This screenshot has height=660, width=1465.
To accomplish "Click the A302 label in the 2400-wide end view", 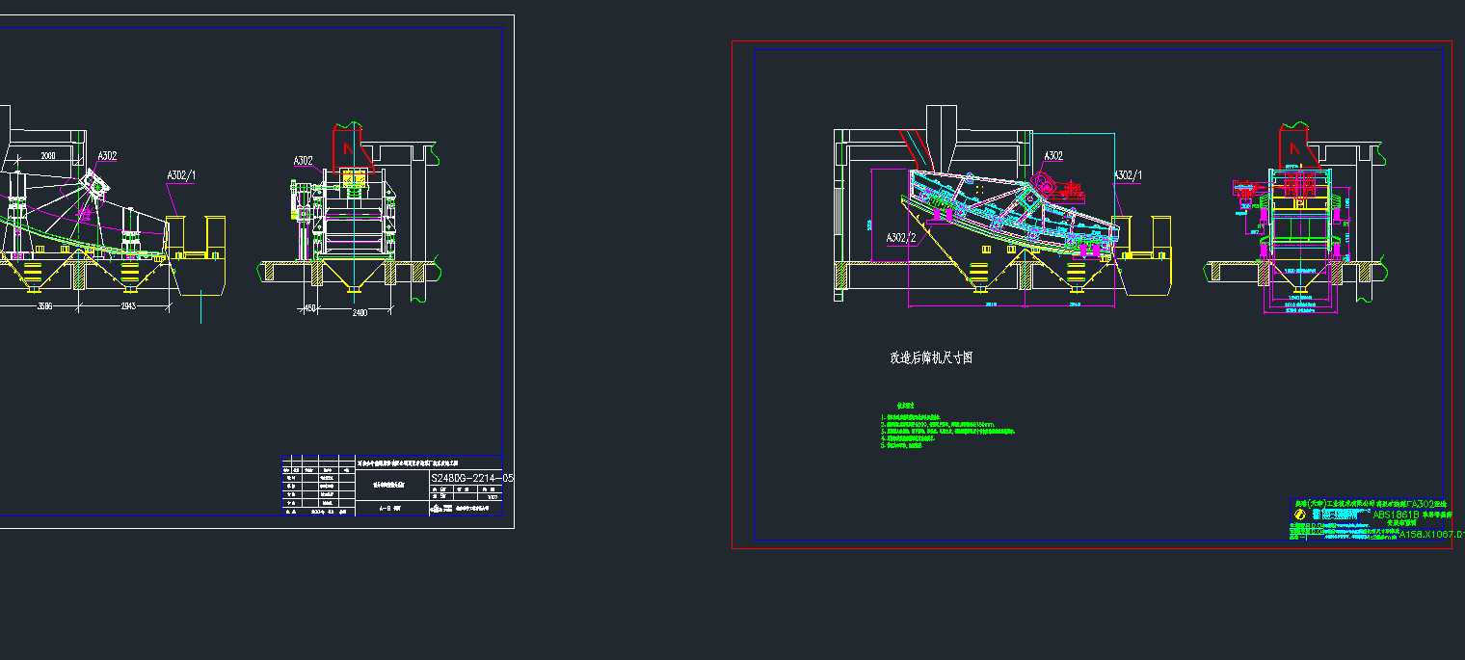I will [x=304, y=161].
